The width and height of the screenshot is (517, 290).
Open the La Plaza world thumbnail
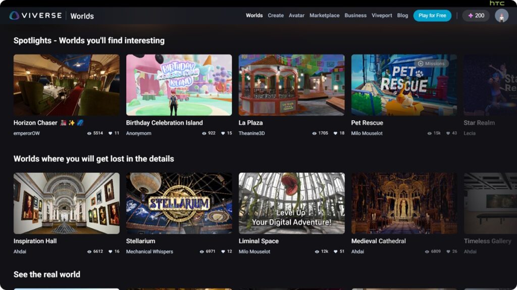tap(292, 85)
